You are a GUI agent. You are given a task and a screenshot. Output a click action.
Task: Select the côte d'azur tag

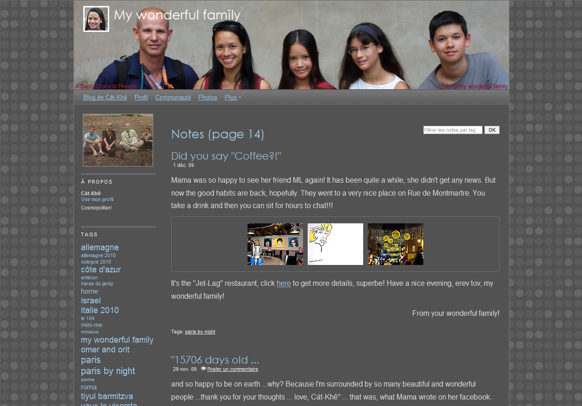point(101,270)
